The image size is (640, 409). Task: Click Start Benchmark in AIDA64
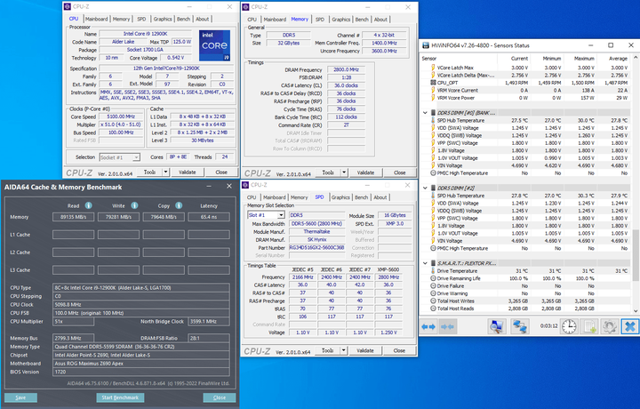click(x=120, y=397)
